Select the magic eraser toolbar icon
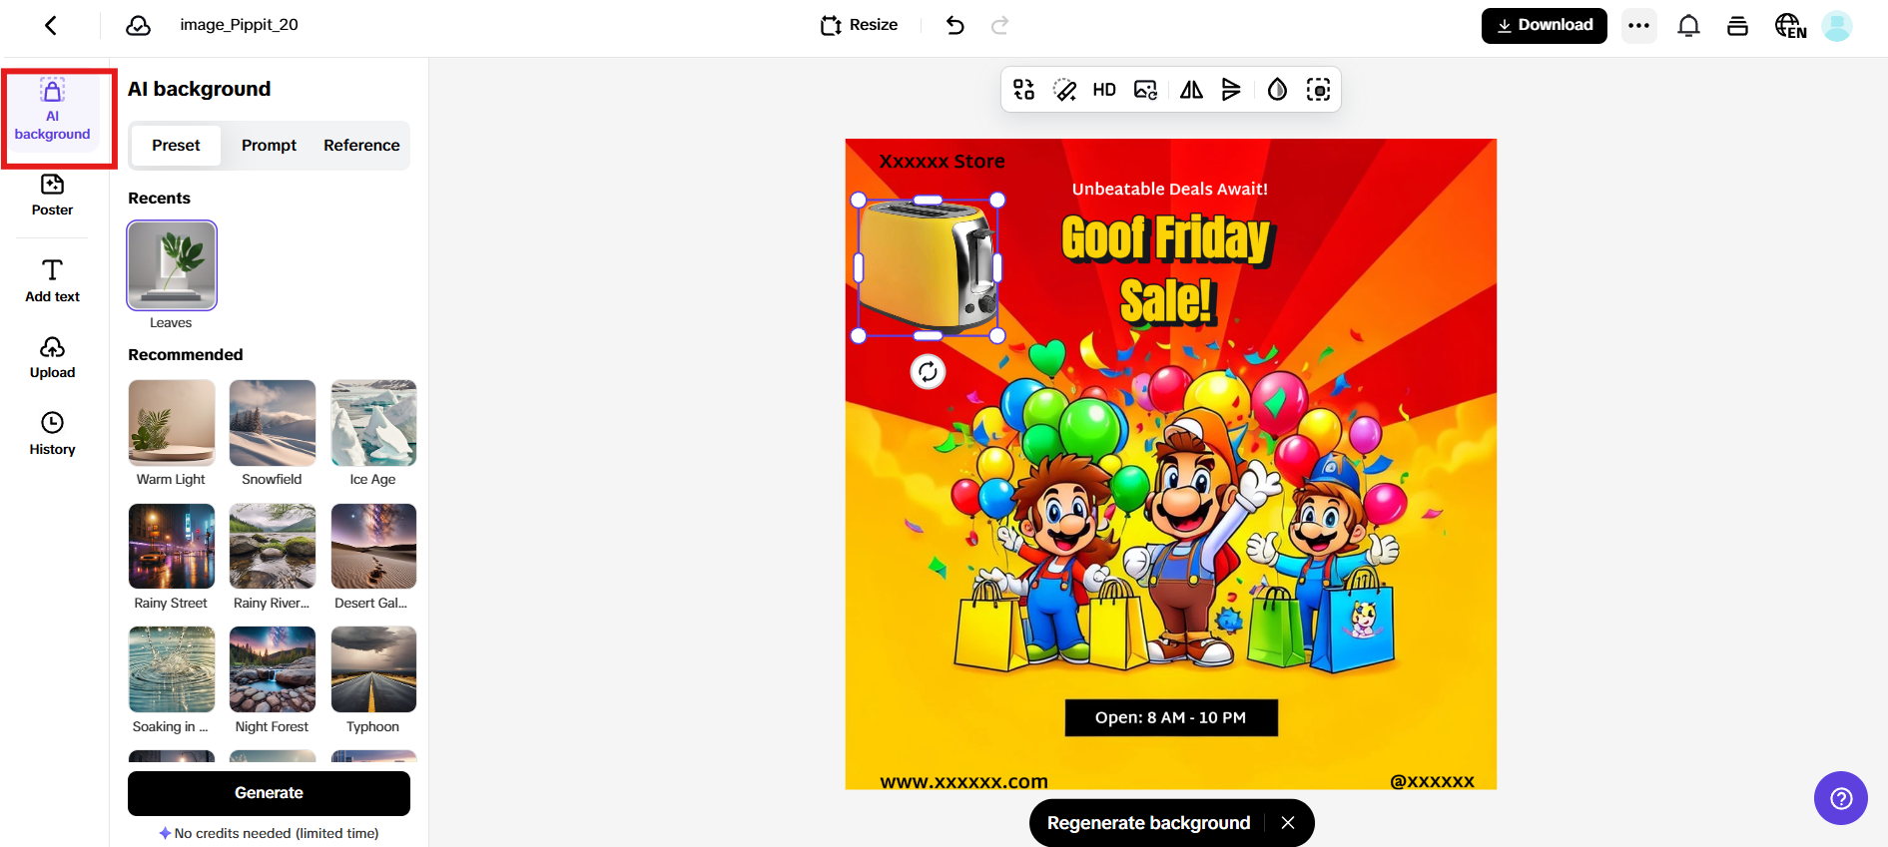1888x847 pixels. tap(1064, 90)
